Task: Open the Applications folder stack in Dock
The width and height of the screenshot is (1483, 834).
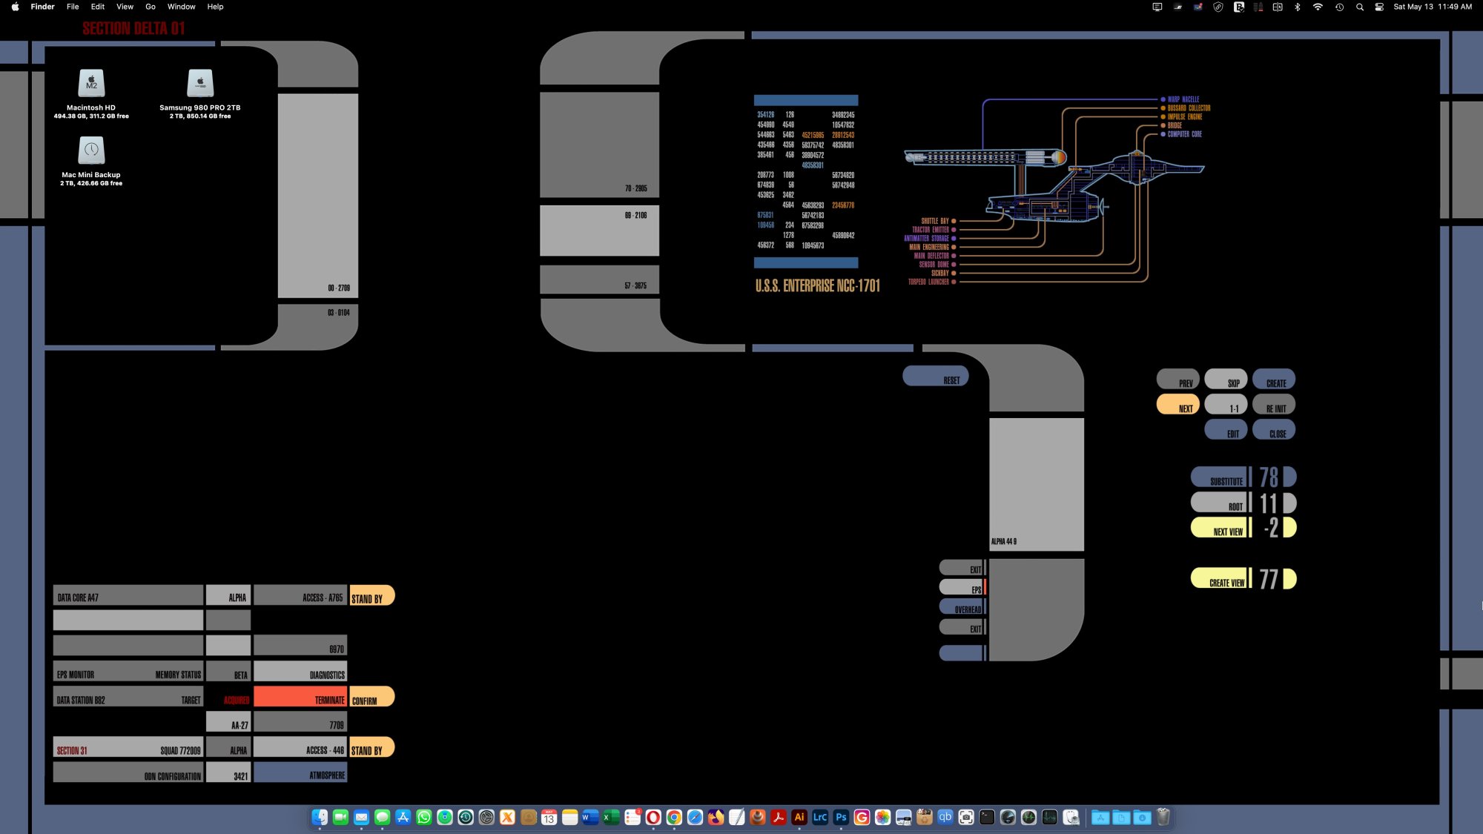Action: [x=1100, y=817]
